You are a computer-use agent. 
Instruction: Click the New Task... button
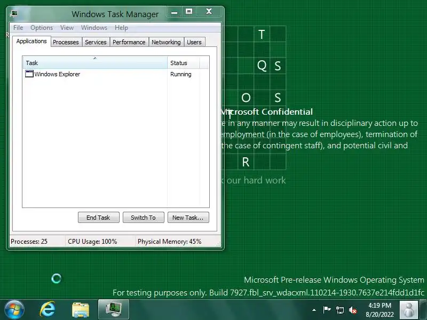(188, 218)
